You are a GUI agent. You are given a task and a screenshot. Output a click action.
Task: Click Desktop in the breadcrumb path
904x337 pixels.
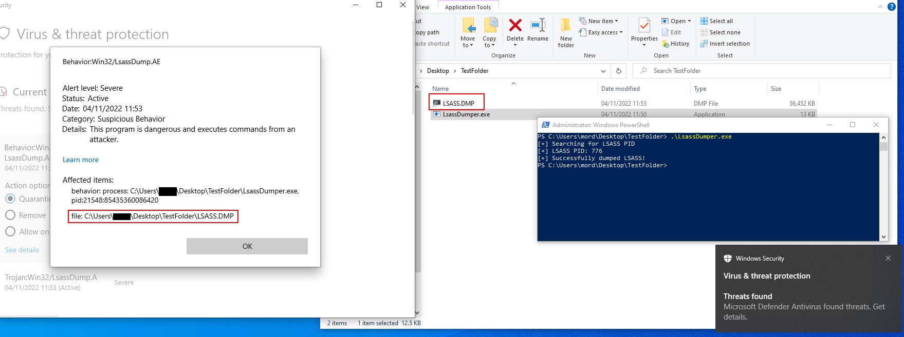(x=438, y=71)
